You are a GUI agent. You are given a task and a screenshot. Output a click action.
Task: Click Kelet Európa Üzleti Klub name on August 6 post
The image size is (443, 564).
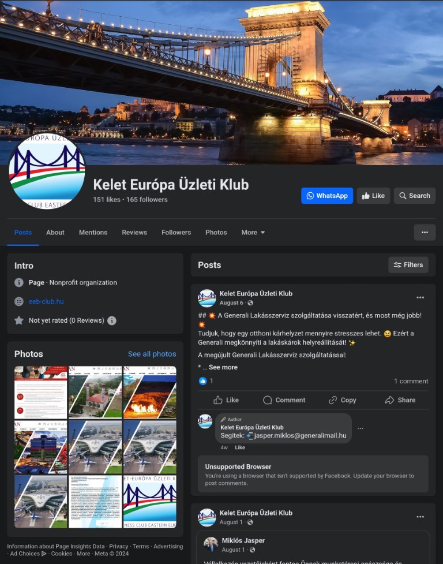point(256,293)
